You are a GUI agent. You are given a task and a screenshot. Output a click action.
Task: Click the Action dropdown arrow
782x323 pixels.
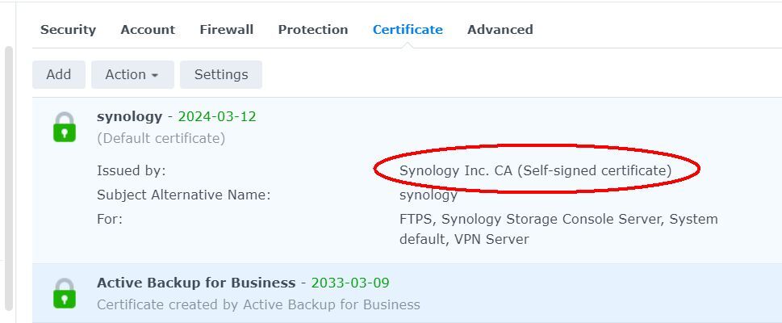coord(155,75)
